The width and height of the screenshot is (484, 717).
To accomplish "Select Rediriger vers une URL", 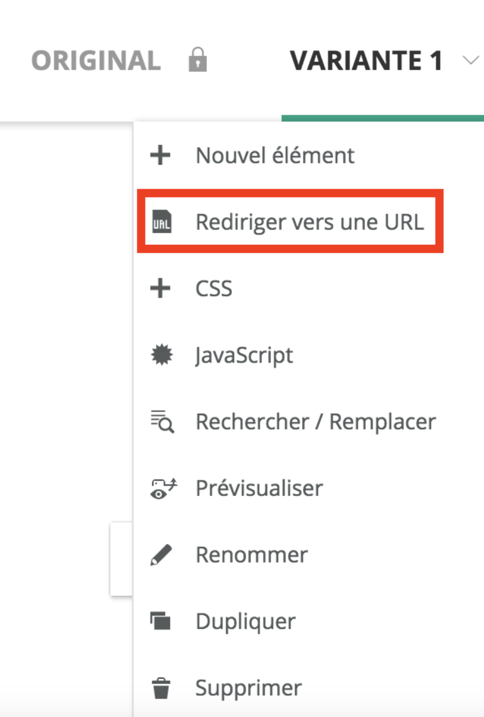I will [309, 222].
